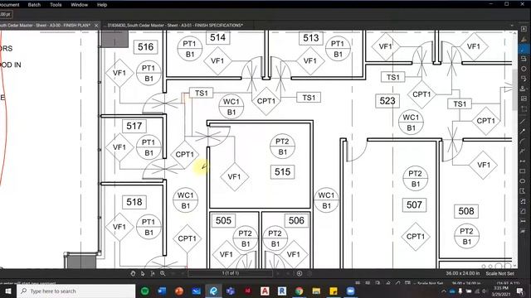The image size is (531, 298).
Task: Activate the Select Text tool
Action: [x=153, y=273]
